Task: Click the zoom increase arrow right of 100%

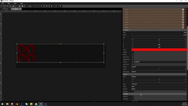Action: point(33,6)
